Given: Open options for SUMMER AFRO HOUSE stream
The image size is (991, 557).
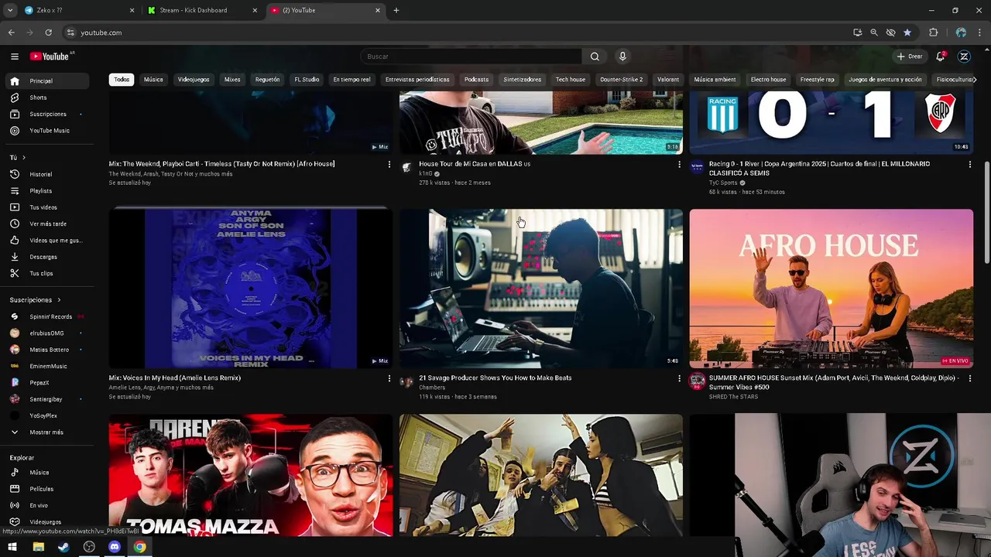Looking at the screenshot, I should (969, 378).
